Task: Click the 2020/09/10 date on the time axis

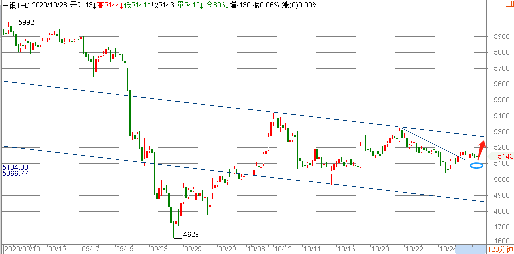Action: 21,249
